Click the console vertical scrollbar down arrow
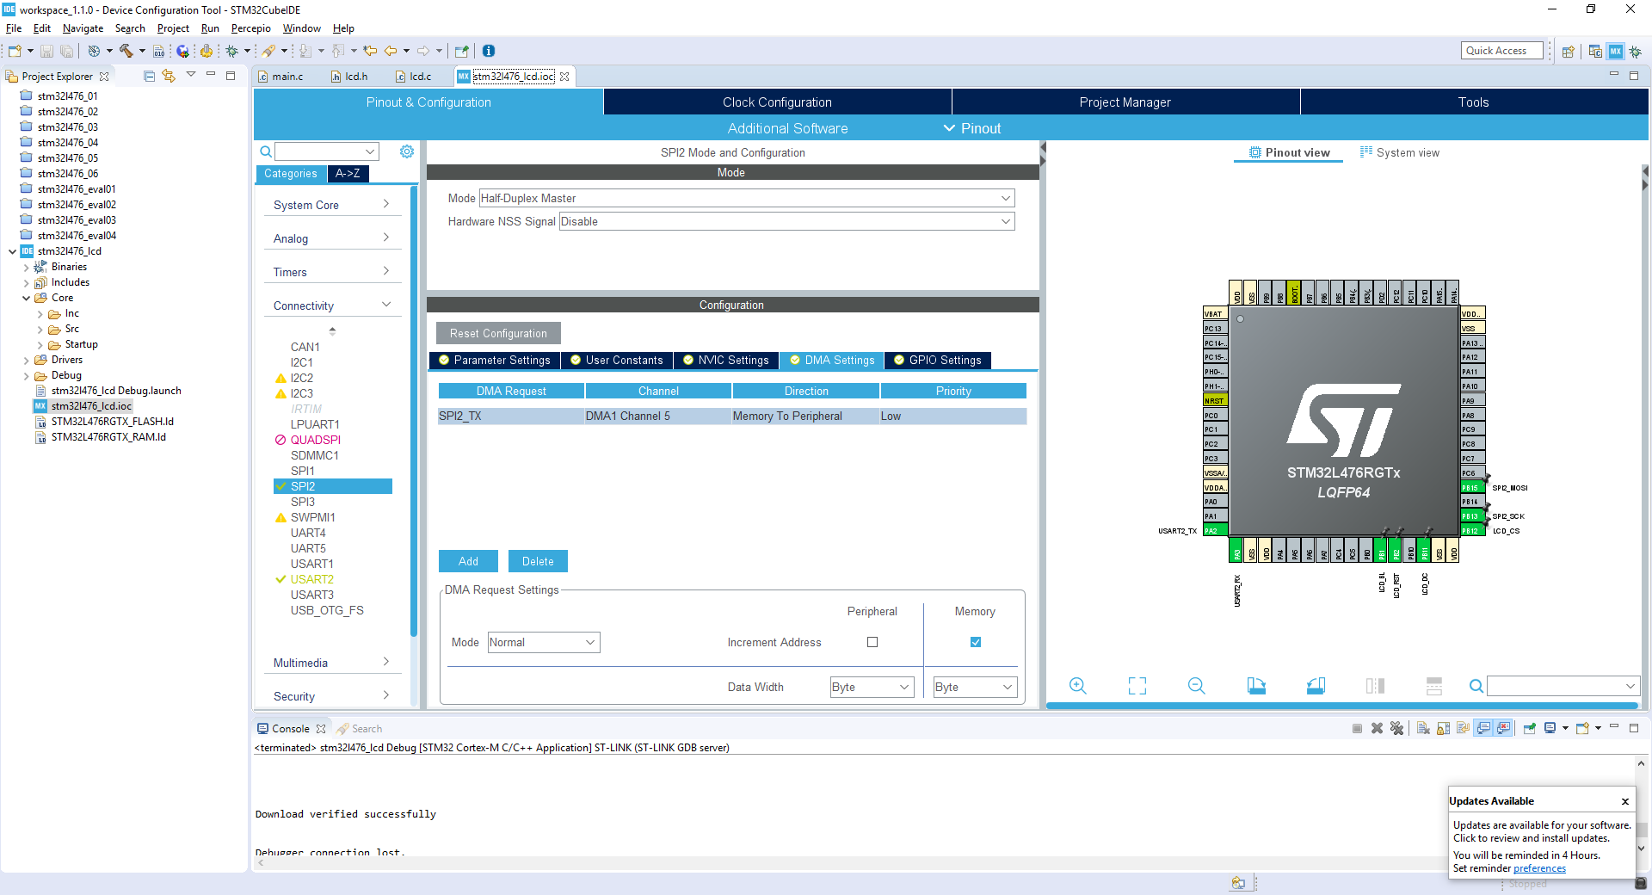Screen dimensions: 1652x895 1641,848
